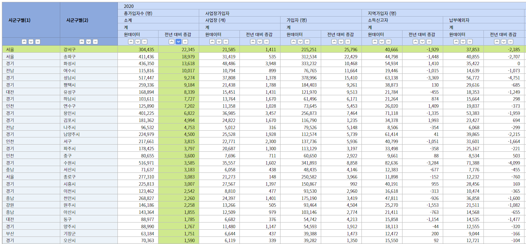The height and width of the screenshot is (244, 526).
Task: Select the 송파구 district cell
Action: [x=89, y=56]
